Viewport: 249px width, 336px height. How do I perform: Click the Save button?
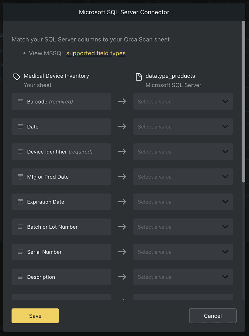tap(35, 315)
